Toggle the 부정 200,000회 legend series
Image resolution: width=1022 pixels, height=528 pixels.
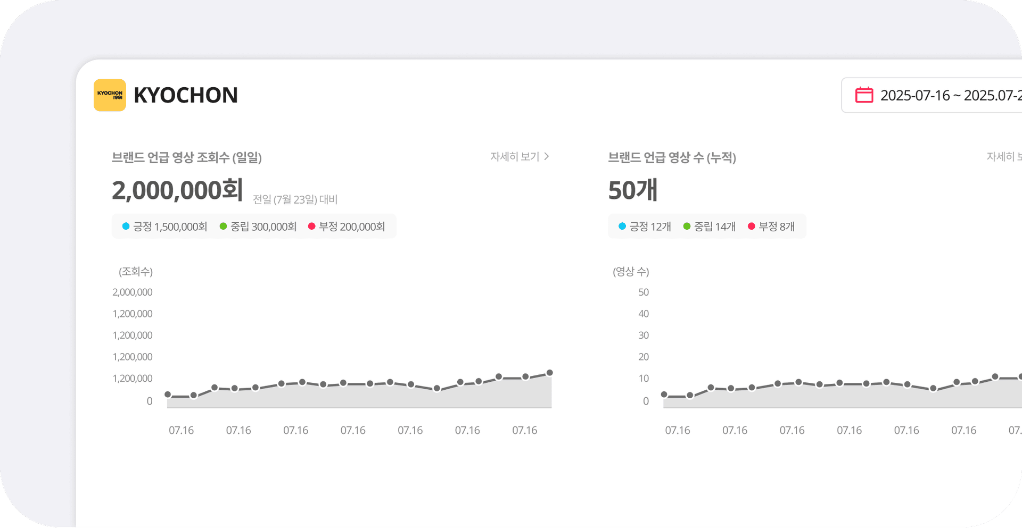click(x=351, y=227)
